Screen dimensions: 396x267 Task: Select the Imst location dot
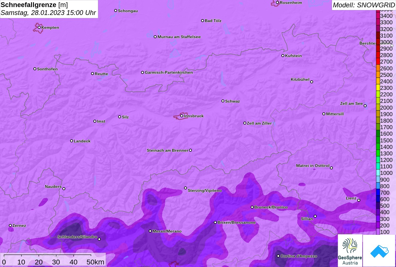point(95,121)
